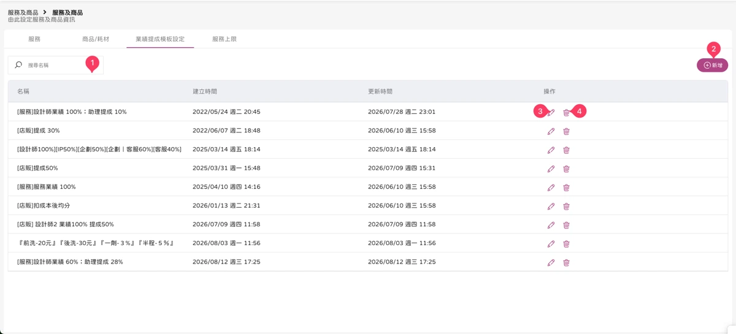Click the 建立時間 column header

click(205, 91)
